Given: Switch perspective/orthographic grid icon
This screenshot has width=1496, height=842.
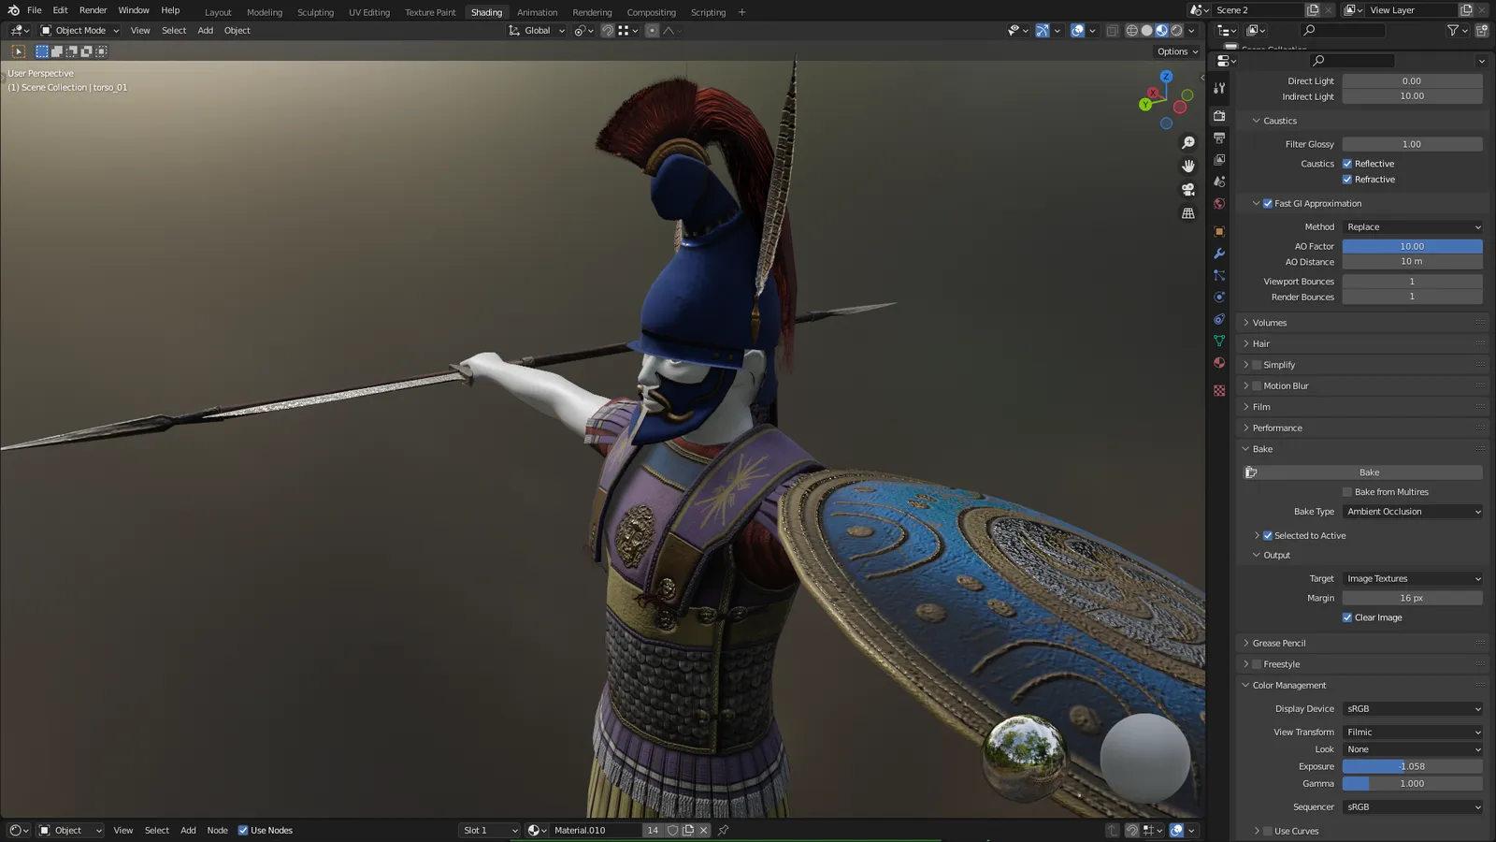Looking at the screenshot, I should point(1188,213).
